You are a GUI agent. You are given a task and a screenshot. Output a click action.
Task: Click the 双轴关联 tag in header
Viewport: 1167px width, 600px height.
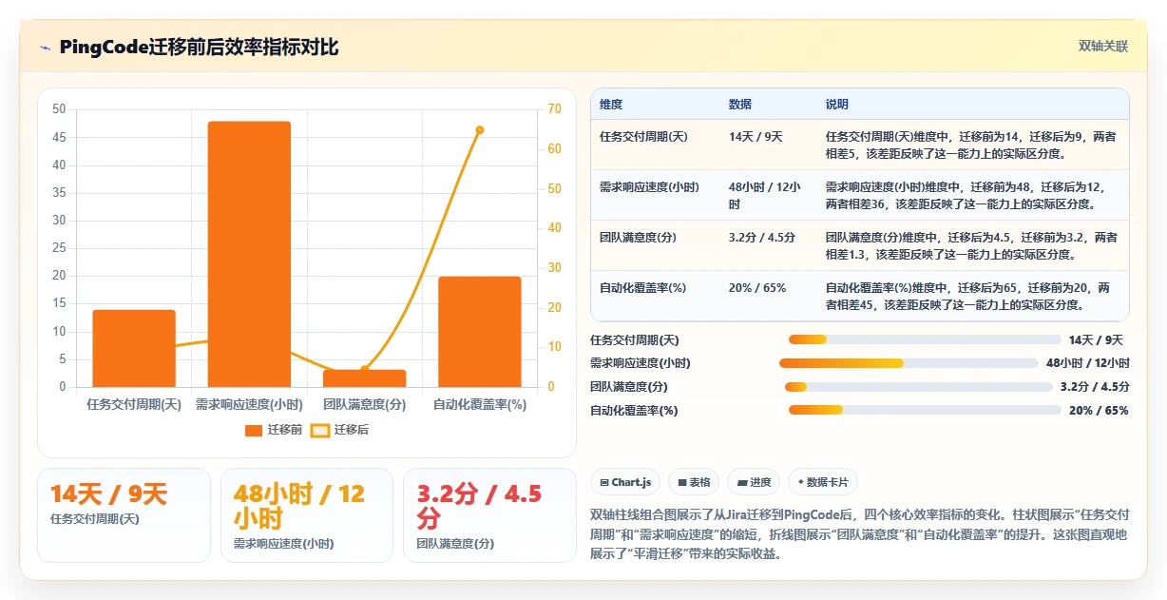coord(1102,47)
